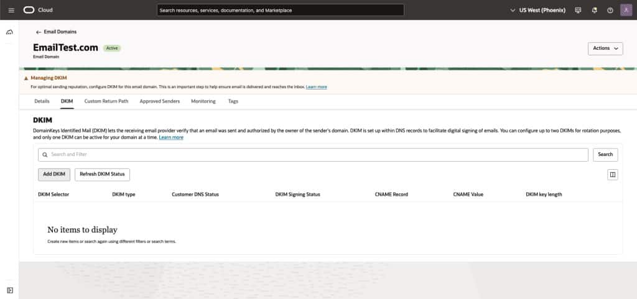This screenshot has width=637, height=299.
Task: Click the dashboard gauge sidebar icon
Action: [9, 32]
